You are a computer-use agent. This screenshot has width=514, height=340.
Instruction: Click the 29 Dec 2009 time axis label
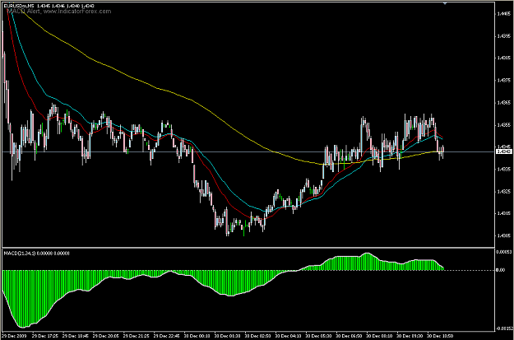pyautogui.click(x=15, y=336)
